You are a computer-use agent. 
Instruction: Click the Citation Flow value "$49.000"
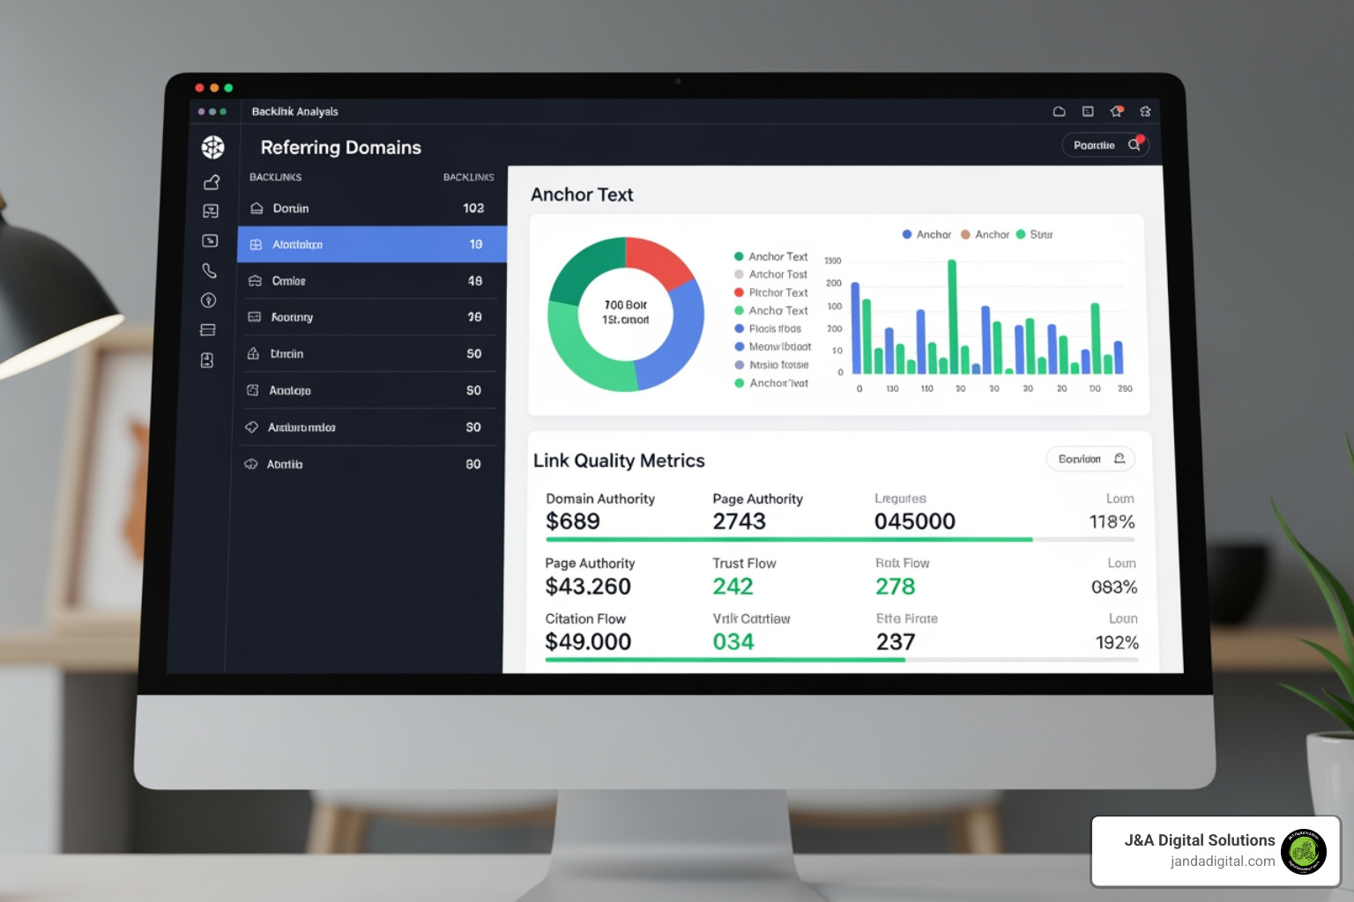click(588, 642)
